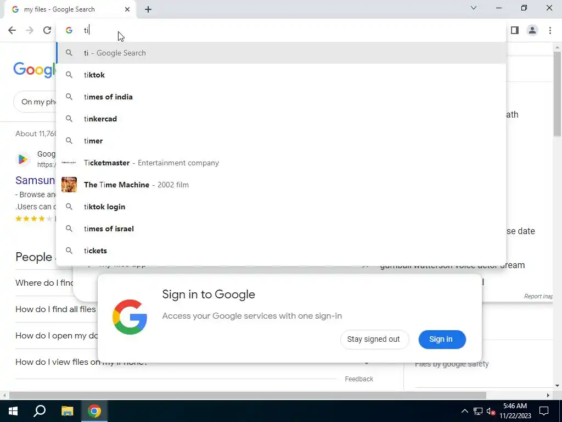Open the side panel icon
This screenshot has height=422, width=562.
515,30
